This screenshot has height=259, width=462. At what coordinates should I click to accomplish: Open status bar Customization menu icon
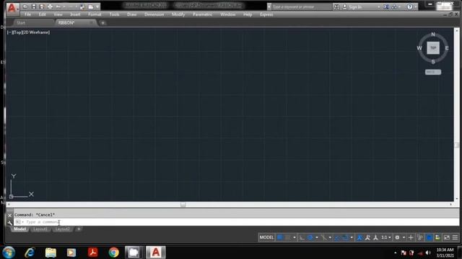456,237
